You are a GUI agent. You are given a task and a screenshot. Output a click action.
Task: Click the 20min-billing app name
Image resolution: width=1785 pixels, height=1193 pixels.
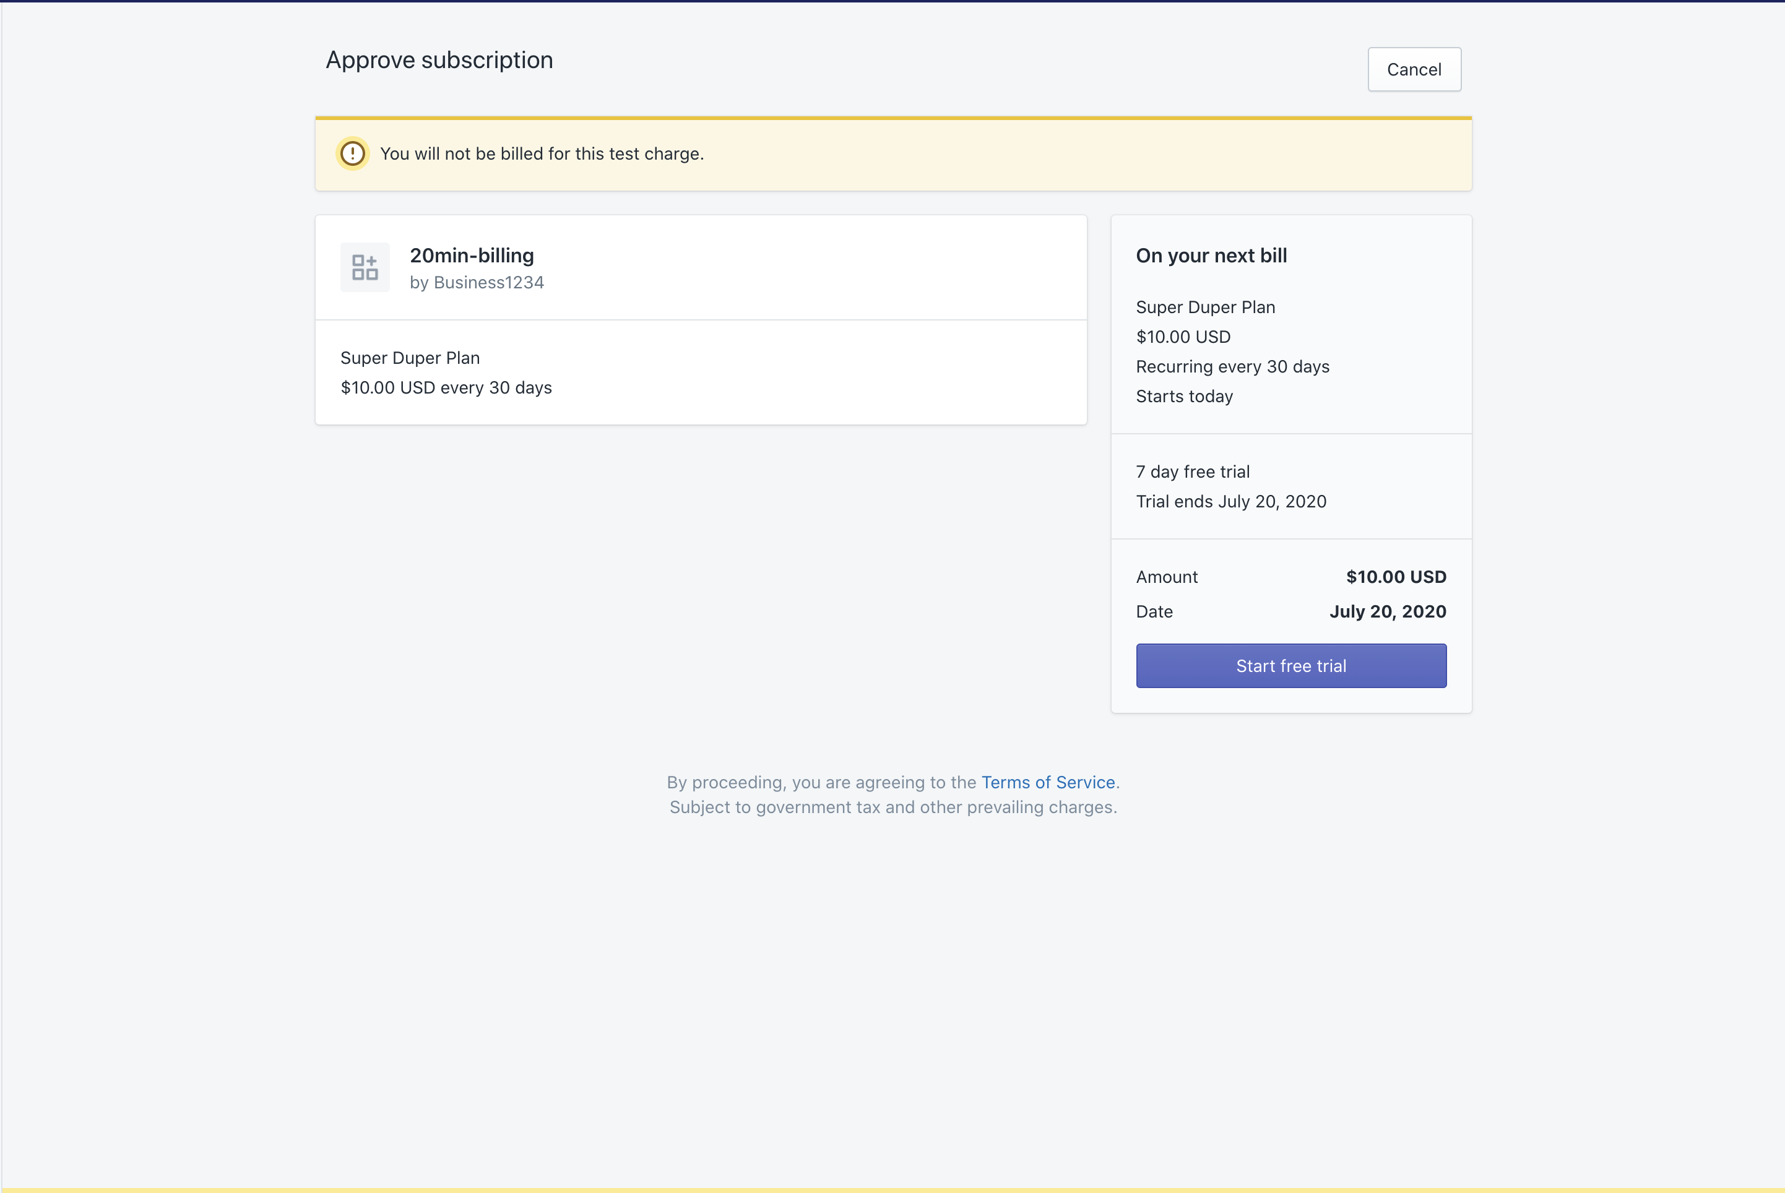[472, 256]
